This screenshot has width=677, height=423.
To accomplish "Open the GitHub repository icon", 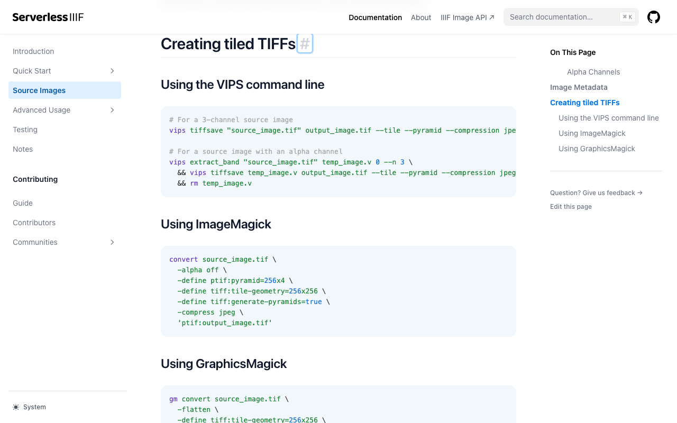I will [x=654, y=17].
